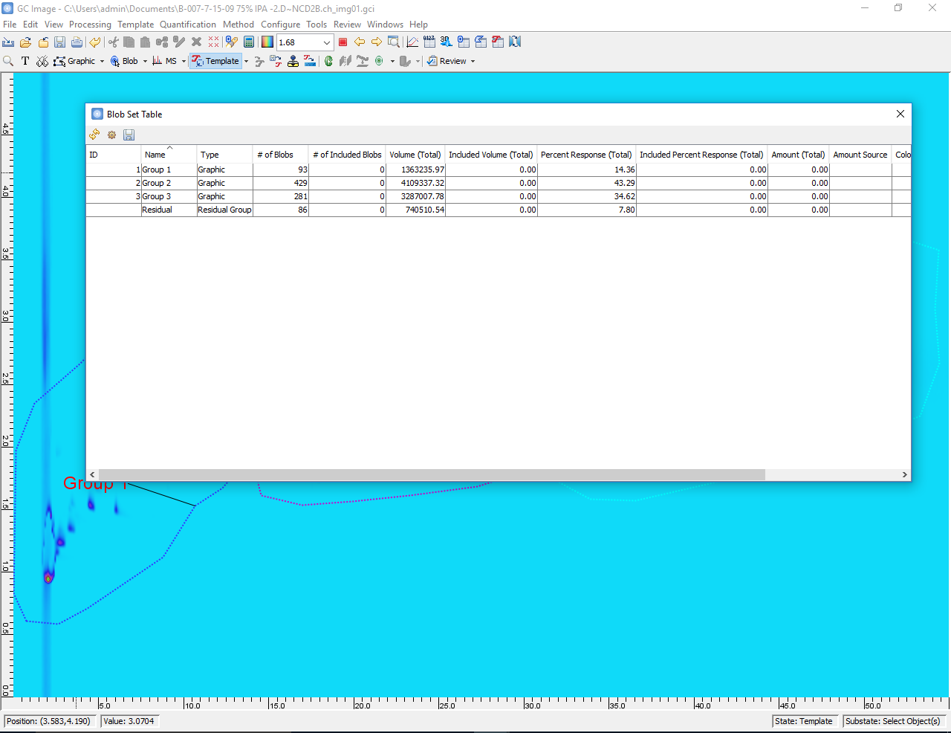Expand the 1.68 zoom value dropdown
The width and height of the screenshot is (951, 733).
coord(326,42)
